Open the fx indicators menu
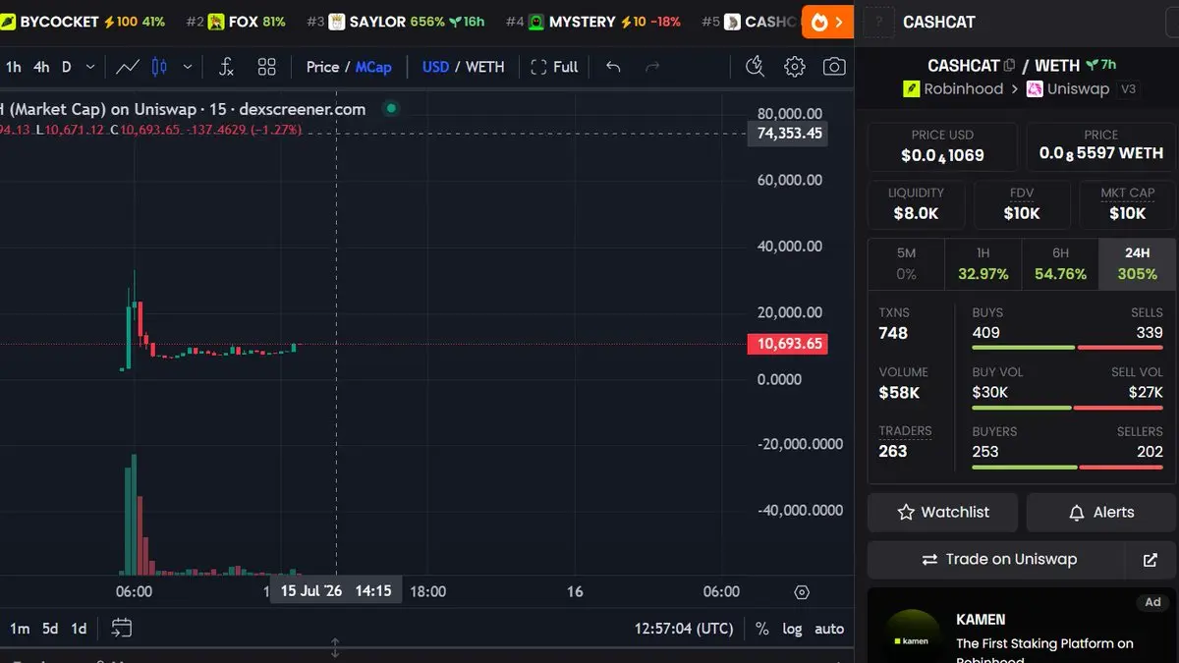 [x=226, y=67]
